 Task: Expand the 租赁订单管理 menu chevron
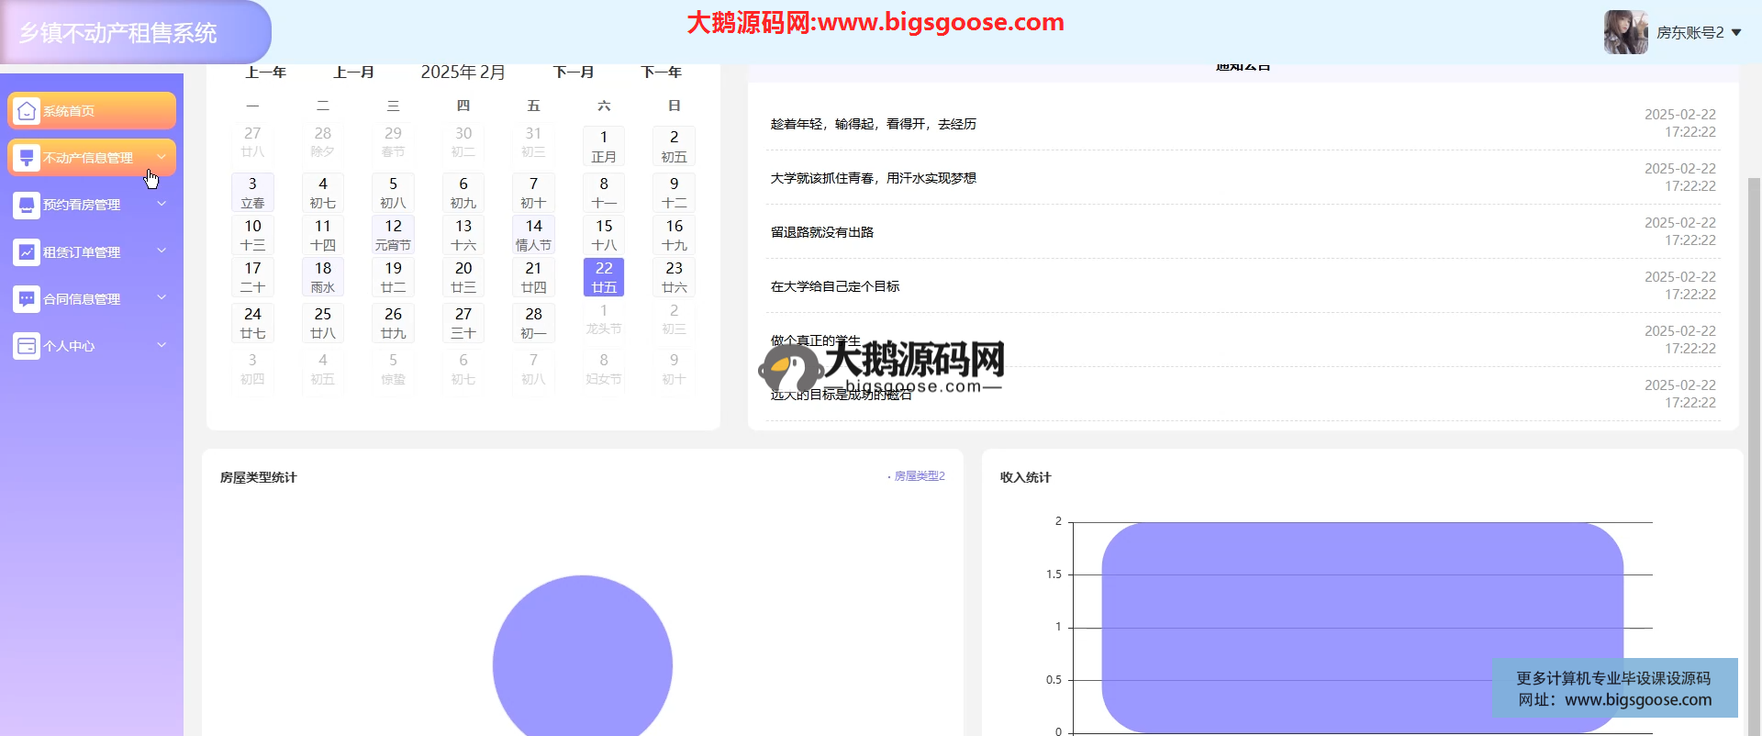[162, 251]
